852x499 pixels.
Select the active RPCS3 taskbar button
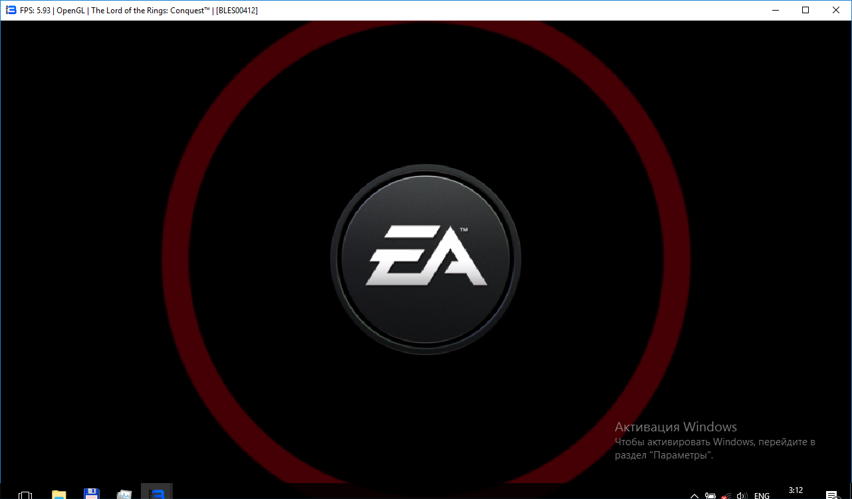click(157, 493)
